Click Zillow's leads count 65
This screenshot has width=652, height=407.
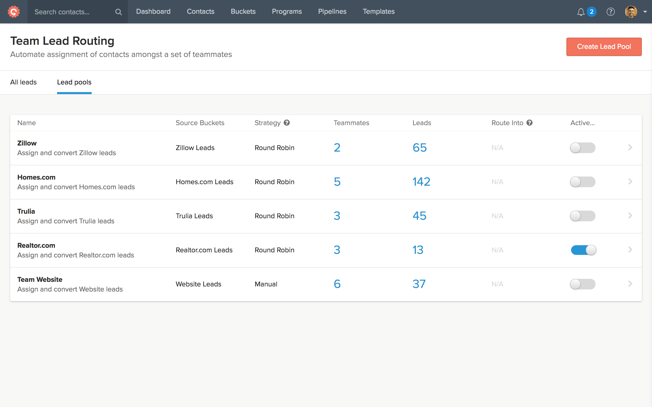coord(419,148)
